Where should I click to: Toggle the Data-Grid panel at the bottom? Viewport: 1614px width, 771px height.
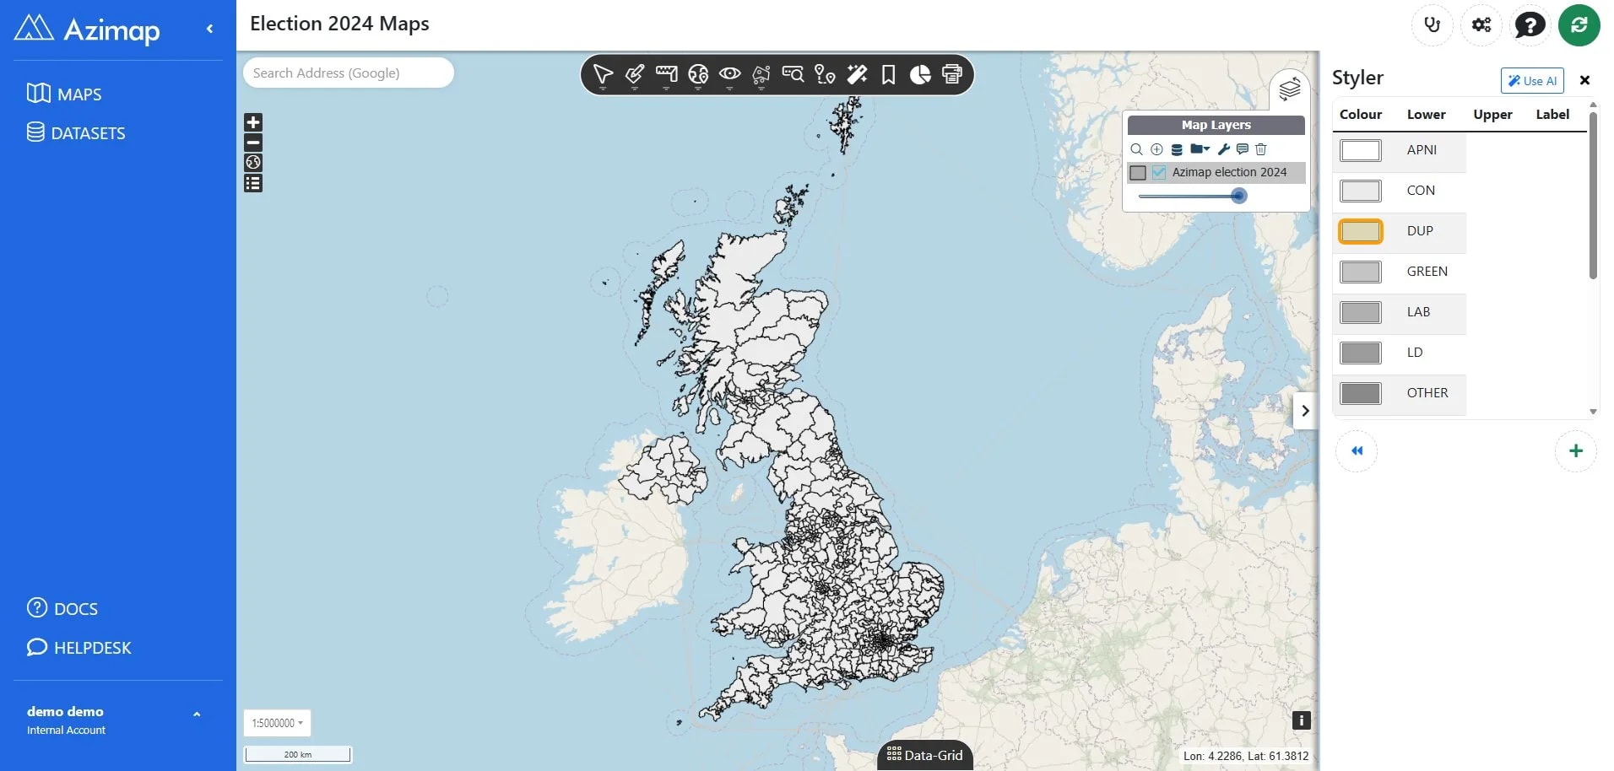925,755
